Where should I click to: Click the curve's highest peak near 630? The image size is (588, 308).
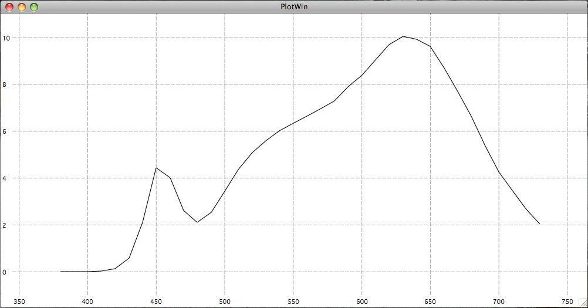point(403,36)
